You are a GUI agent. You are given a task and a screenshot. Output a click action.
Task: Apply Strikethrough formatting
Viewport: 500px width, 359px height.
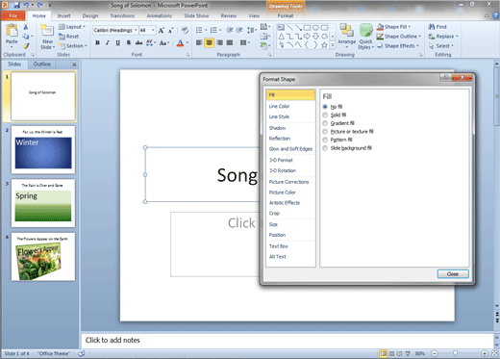(138, 42)
